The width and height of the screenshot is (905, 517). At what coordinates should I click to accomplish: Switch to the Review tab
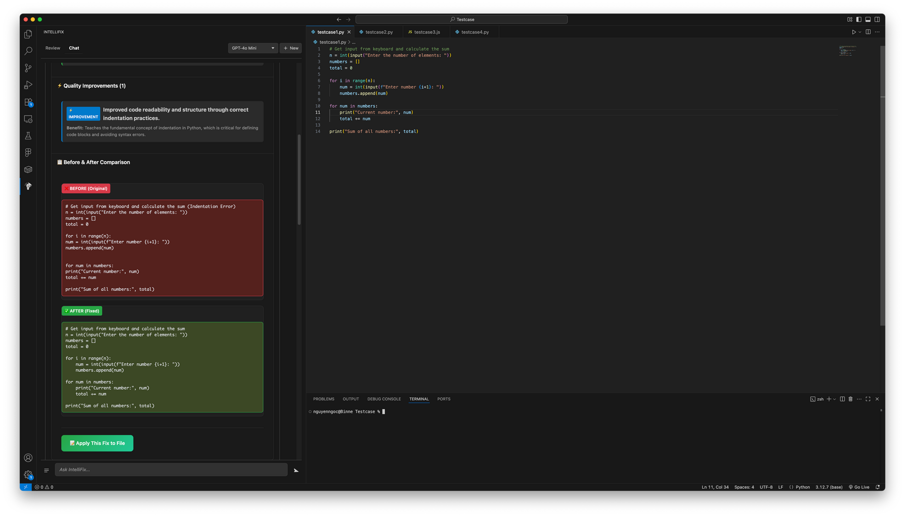click(x=53, y=48)
